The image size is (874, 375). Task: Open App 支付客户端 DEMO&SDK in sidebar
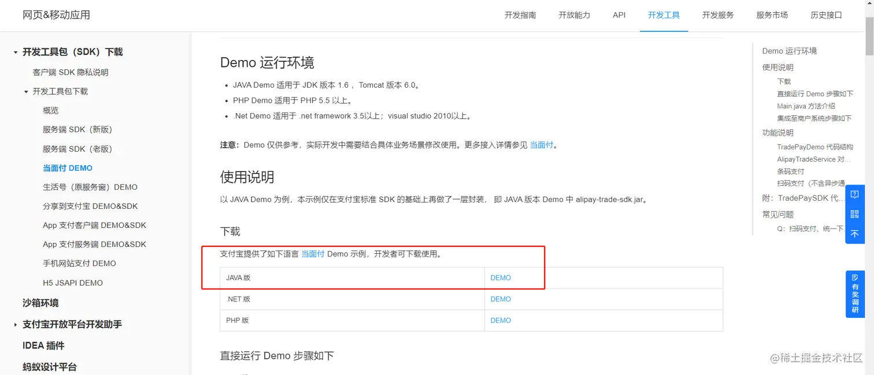click(95, 225)
